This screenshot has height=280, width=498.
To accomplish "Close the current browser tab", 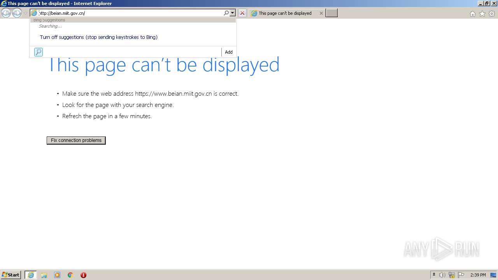I will (x=321, y=13).
